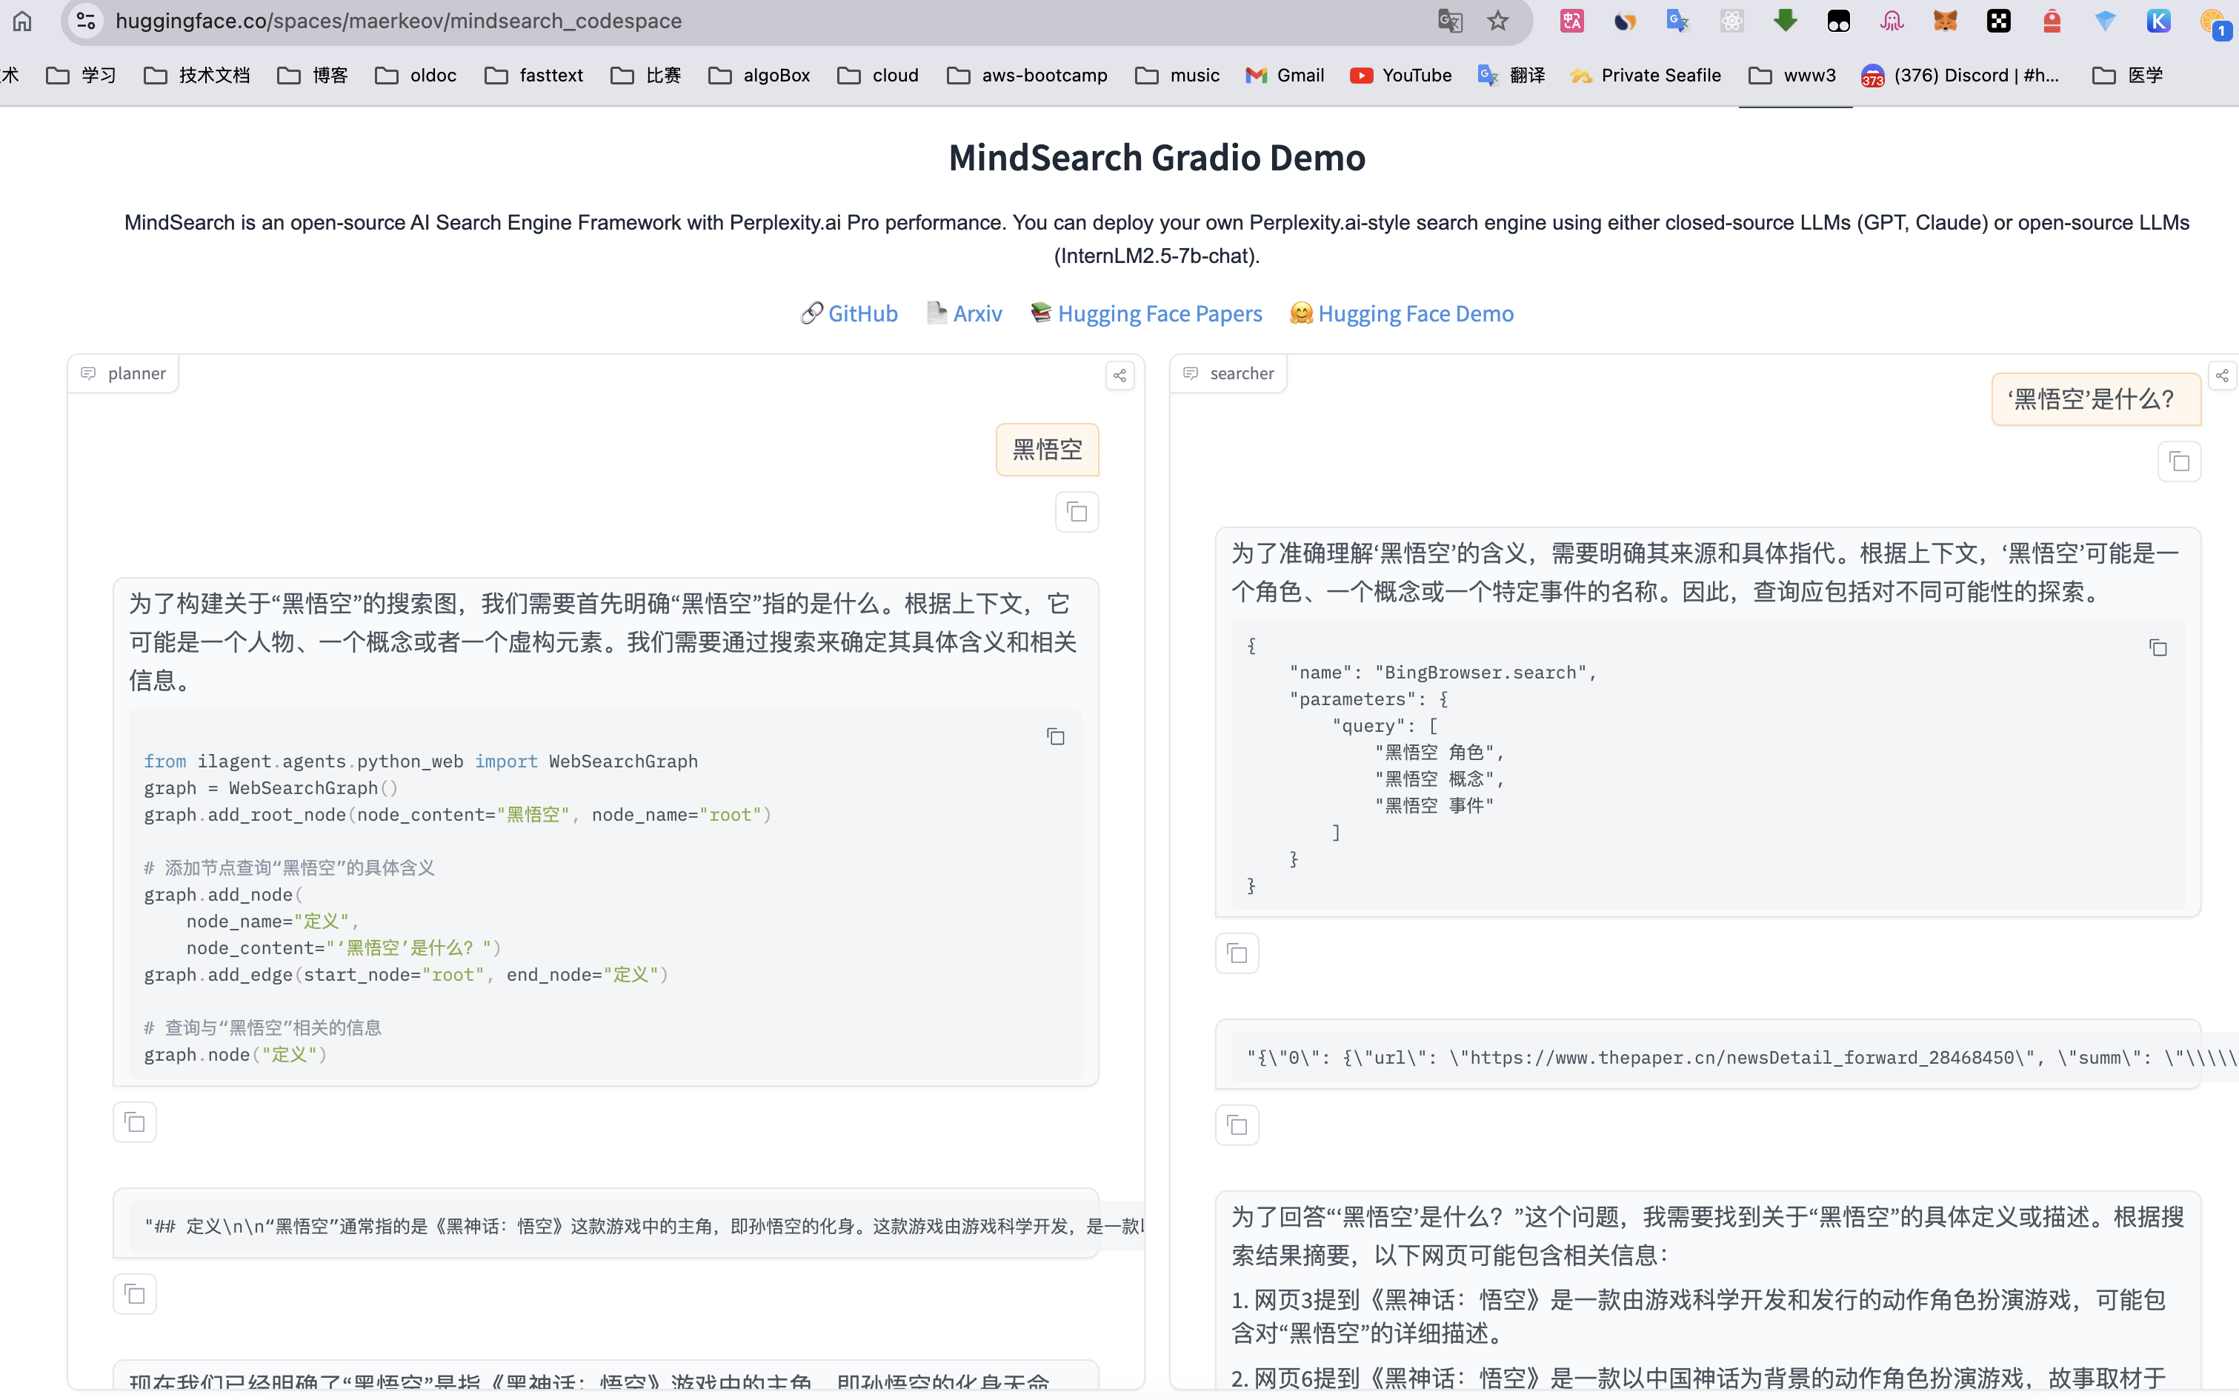This screenshot has height=1400, width=2239.
Task: Click the planner panel share icon
Action: [1119, 375]
